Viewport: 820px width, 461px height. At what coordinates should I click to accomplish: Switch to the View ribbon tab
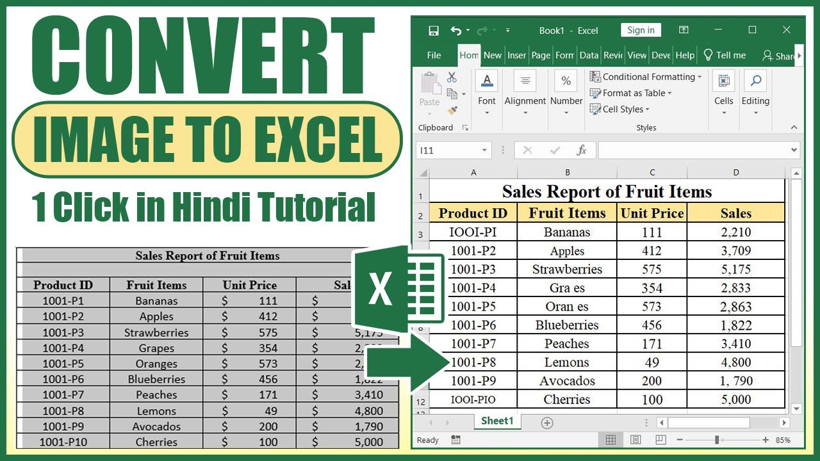click(x=637, y=55)
